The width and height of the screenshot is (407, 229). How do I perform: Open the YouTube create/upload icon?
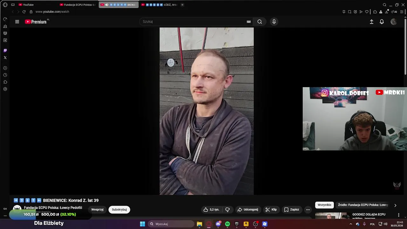coord(371,22)
